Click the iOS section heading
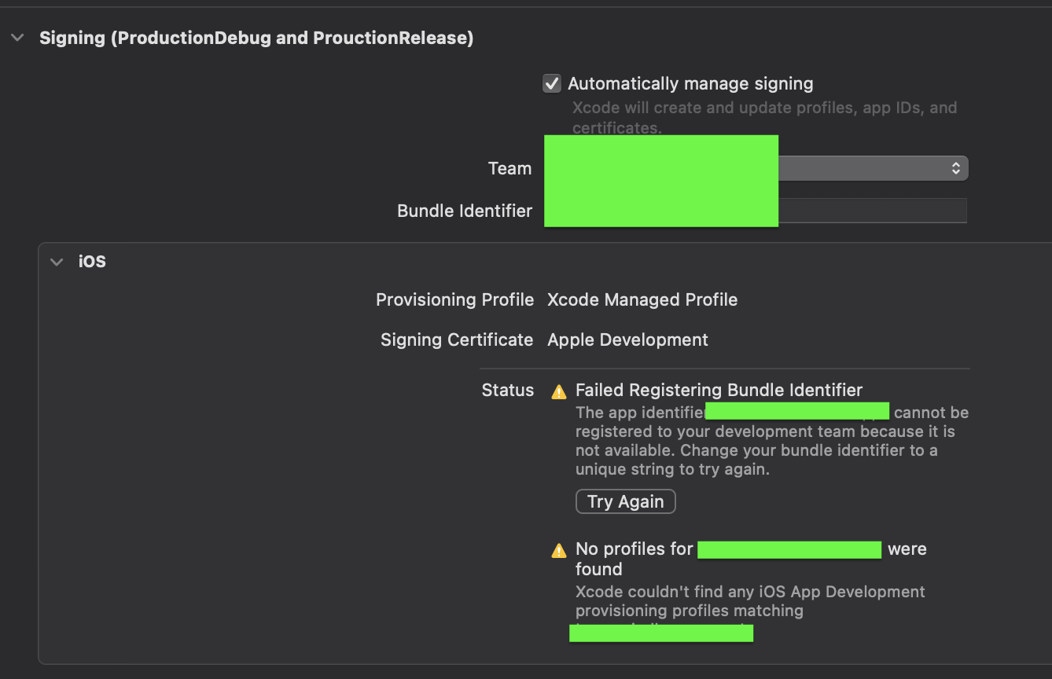This screenshot has height=679, width=1052. pyautogui.click(x=92, y=262)
